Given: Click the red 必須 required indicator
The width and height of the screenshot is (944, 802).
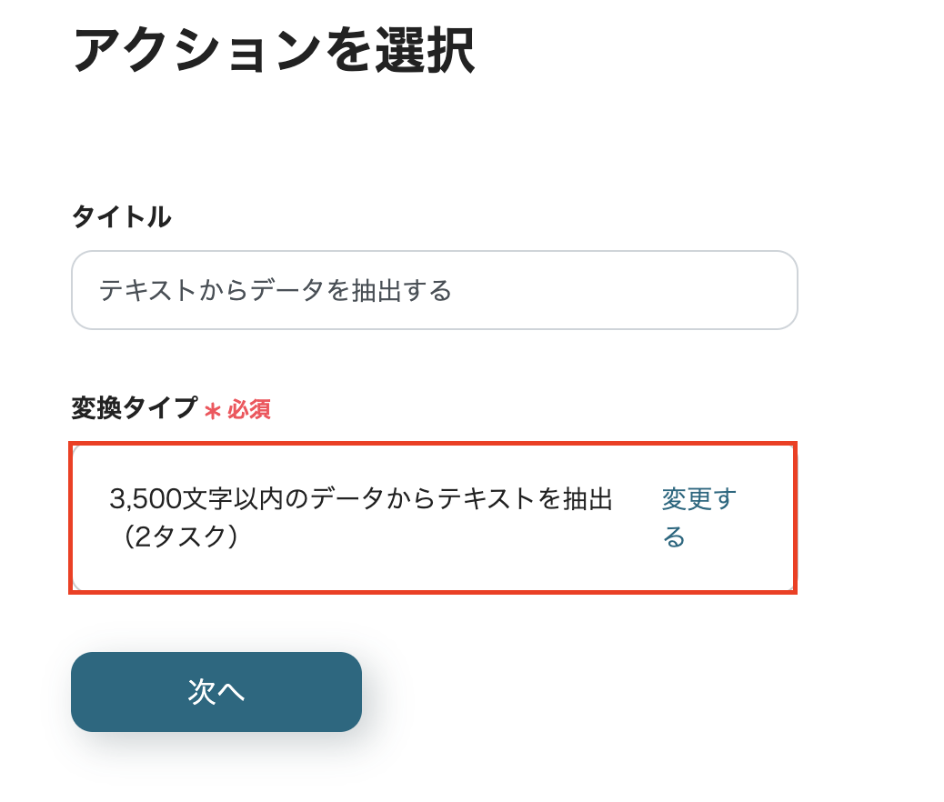Looking at the screenshot, I should tap(247, 411).
